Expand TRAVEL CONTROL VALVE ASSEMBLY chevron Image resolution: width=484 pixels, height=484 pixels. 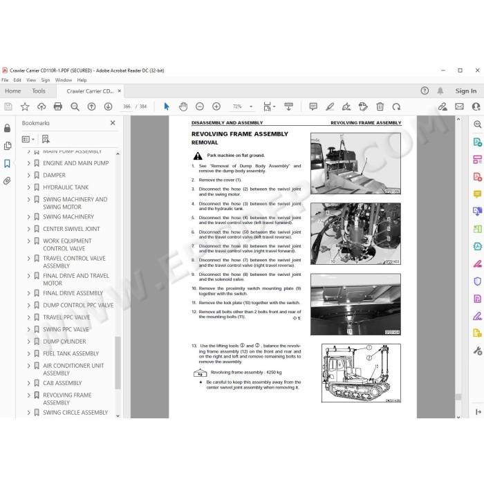click(x=29, y=259)
